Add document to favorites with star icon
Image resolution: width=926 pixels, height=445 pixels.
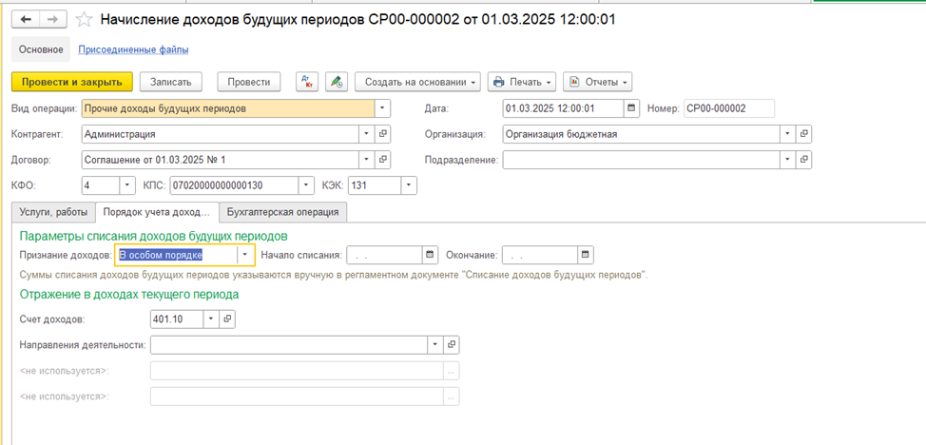coord(85,20)
